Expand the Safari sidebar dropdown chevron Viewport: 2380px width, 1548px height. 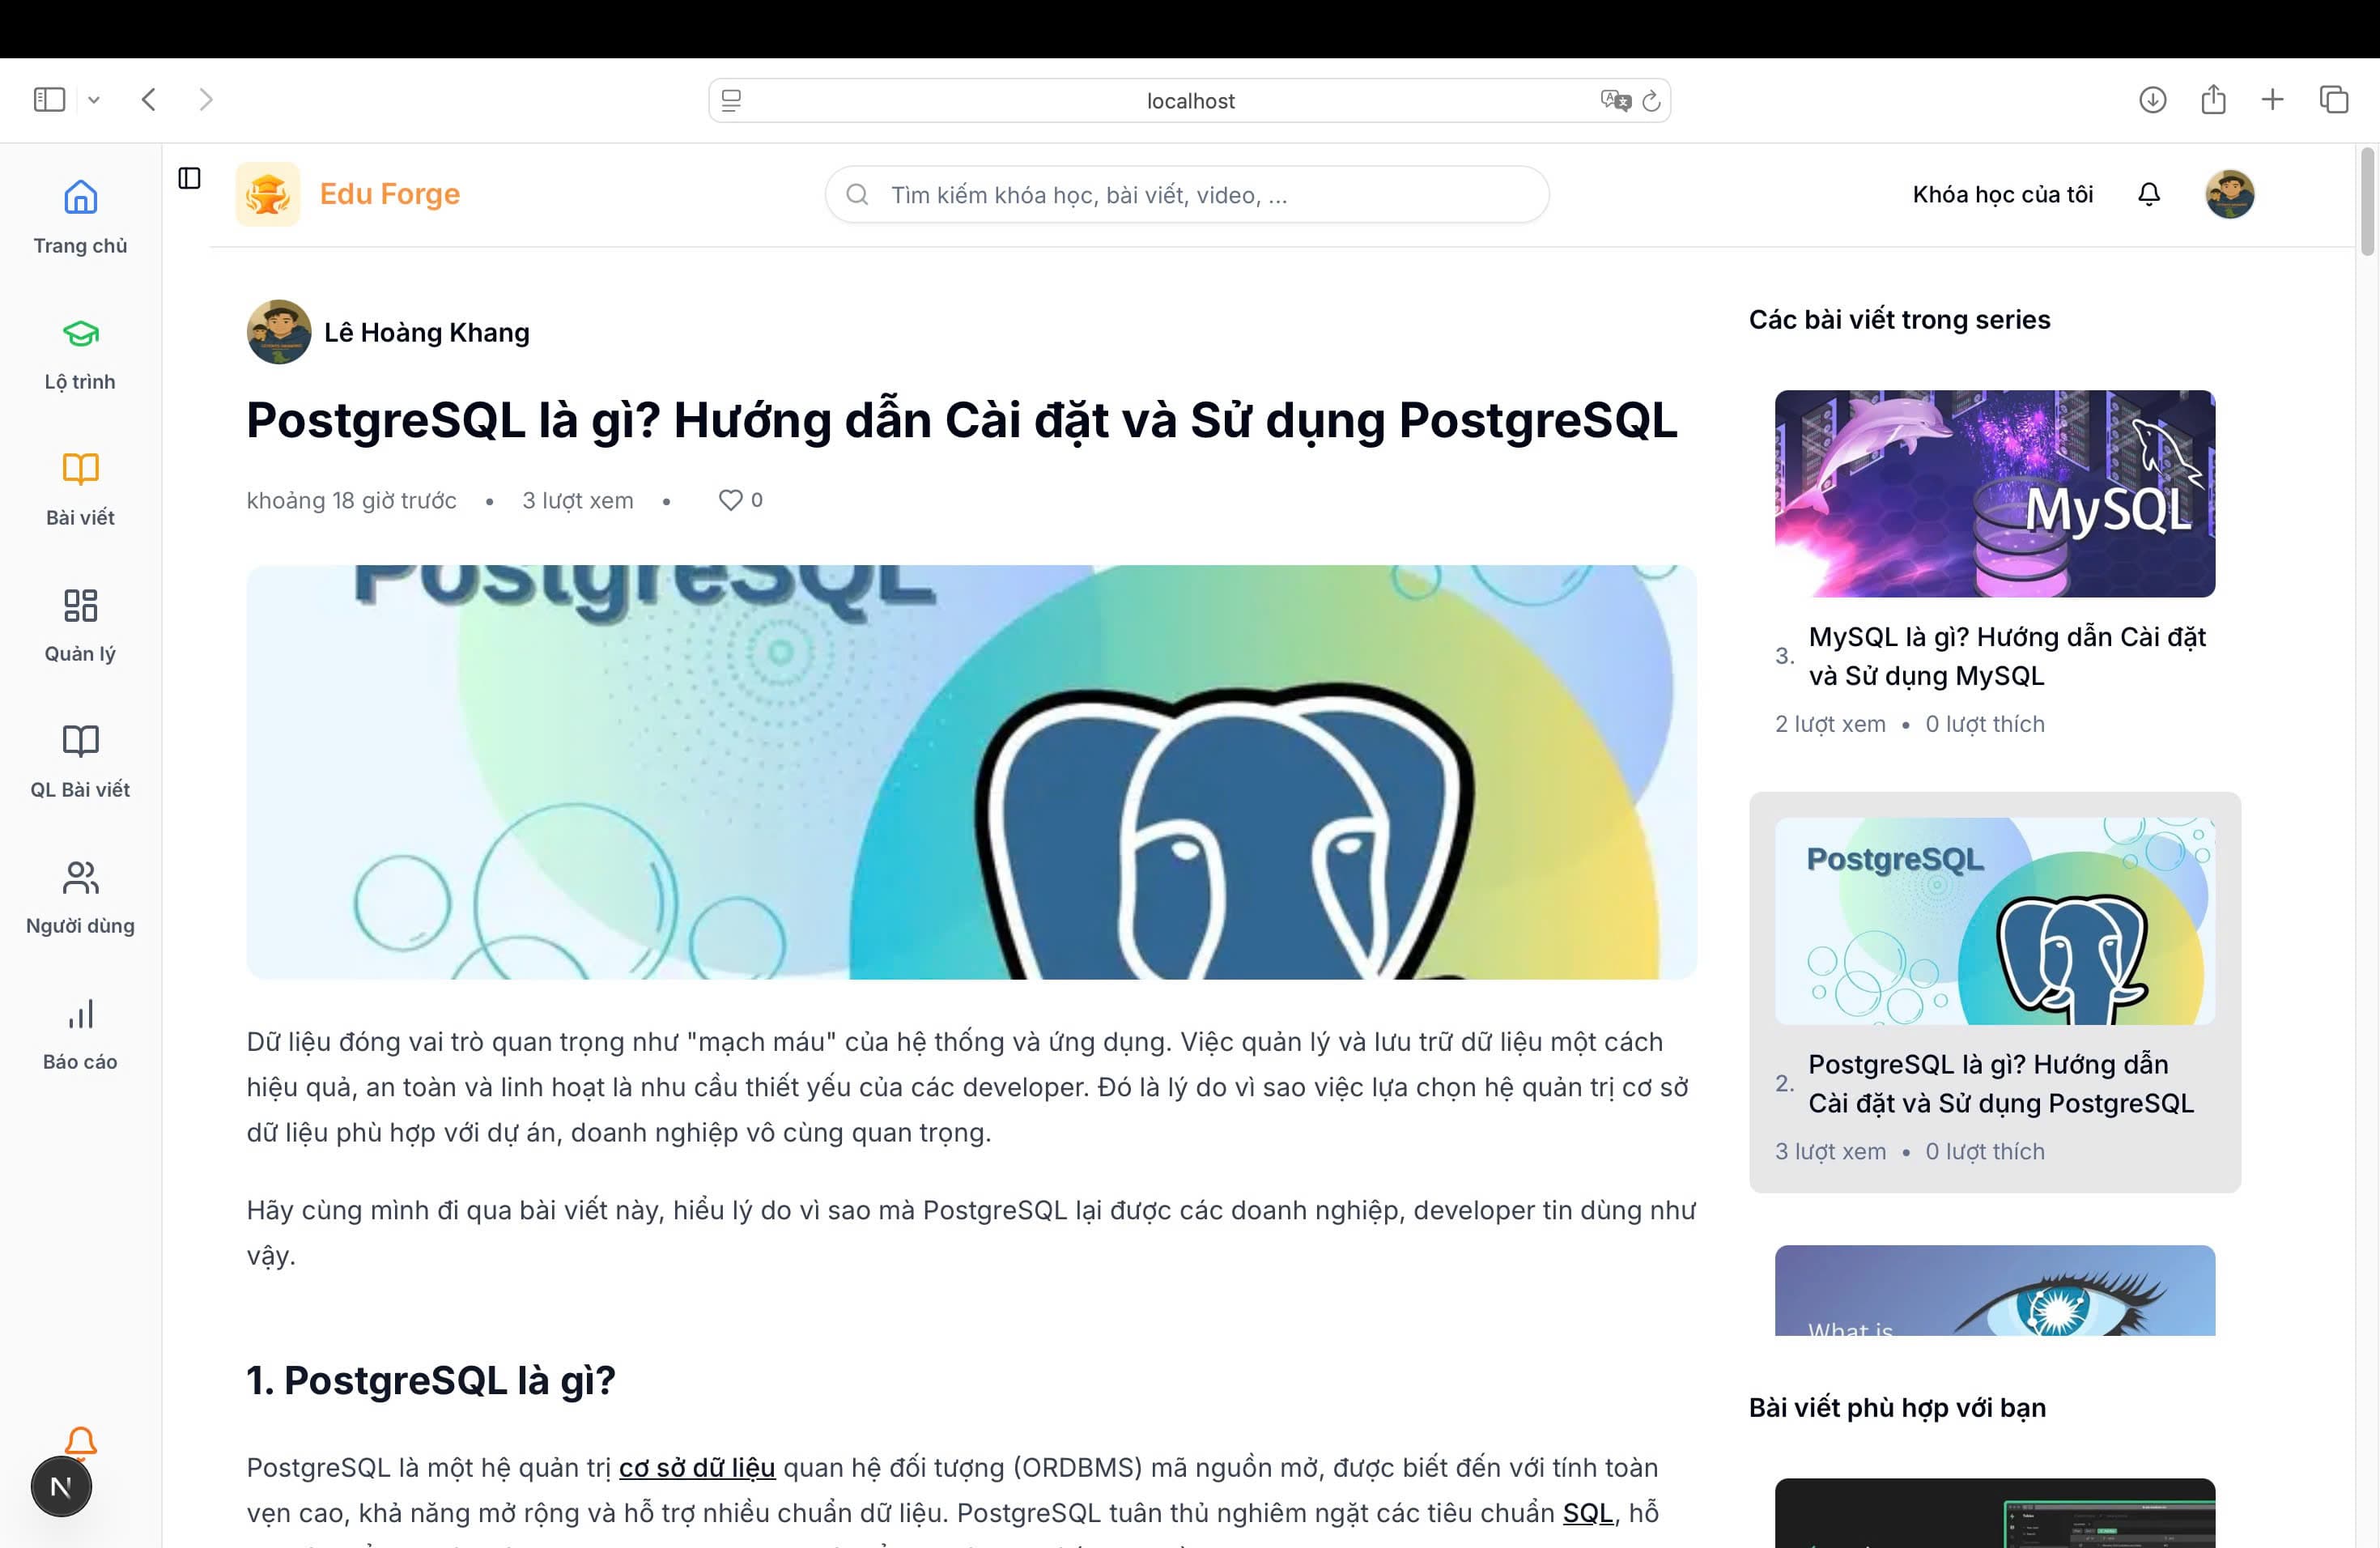tap(94, 100)
